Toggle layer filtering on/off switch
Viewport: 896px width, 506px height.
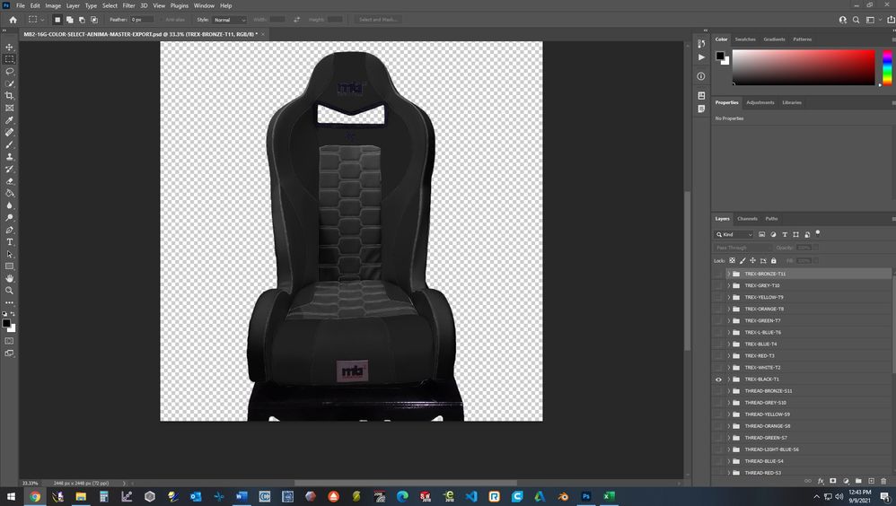pyautogui.click(x=818, y=232)
